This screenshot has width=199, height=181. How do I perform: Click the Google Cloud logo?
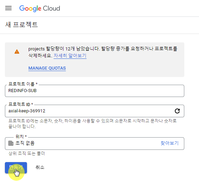40,8
